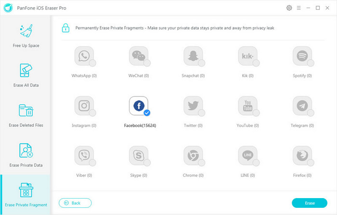Screen dimensions: 337x215
Task: Tick the Telegram selection circle
Action: (x=311, y=113)
